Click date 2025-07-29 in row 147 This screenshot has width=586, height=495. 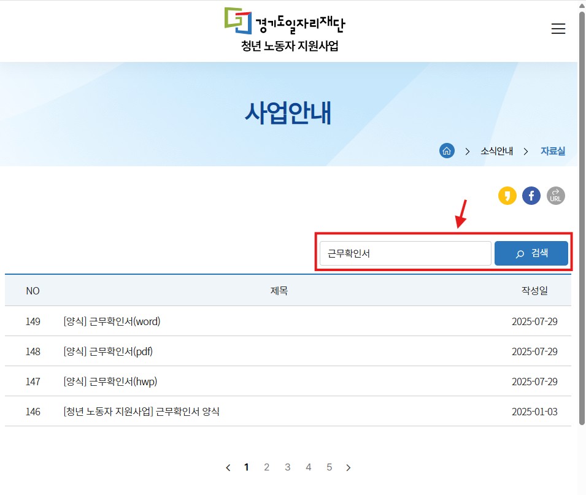pyautogui.click(x=534, y=382)
